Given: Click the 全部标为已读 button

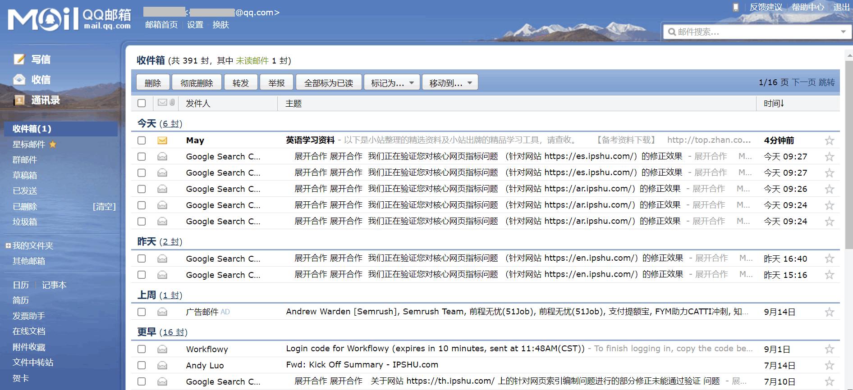Looking at the screenshot, I should pyautogui.click(x=328, y=83).
